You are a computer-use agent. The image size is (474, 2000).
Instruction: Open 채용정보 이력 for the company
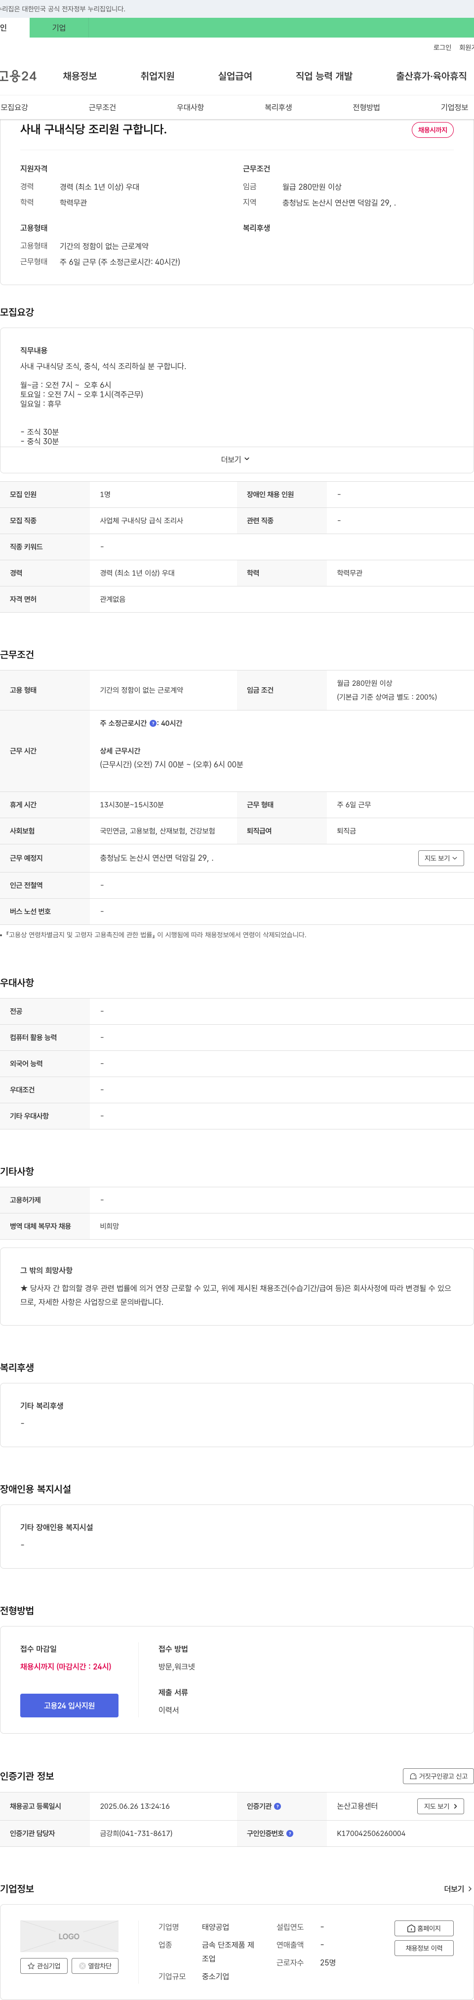(424, 1948)
